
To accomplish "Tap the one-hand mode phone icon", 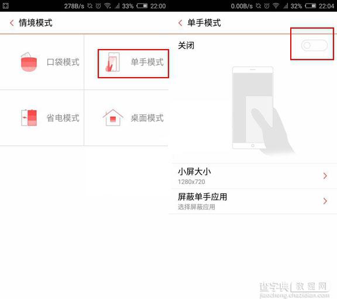I will (112, 62).
